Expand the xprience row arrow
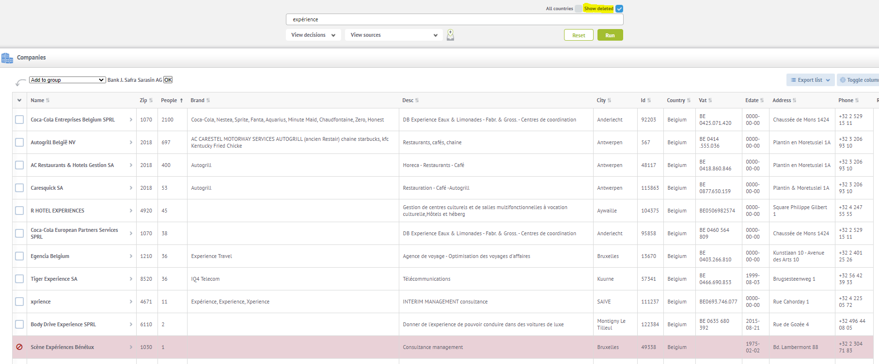This screenshot has height=364, width=879. (x=131, y=302)
